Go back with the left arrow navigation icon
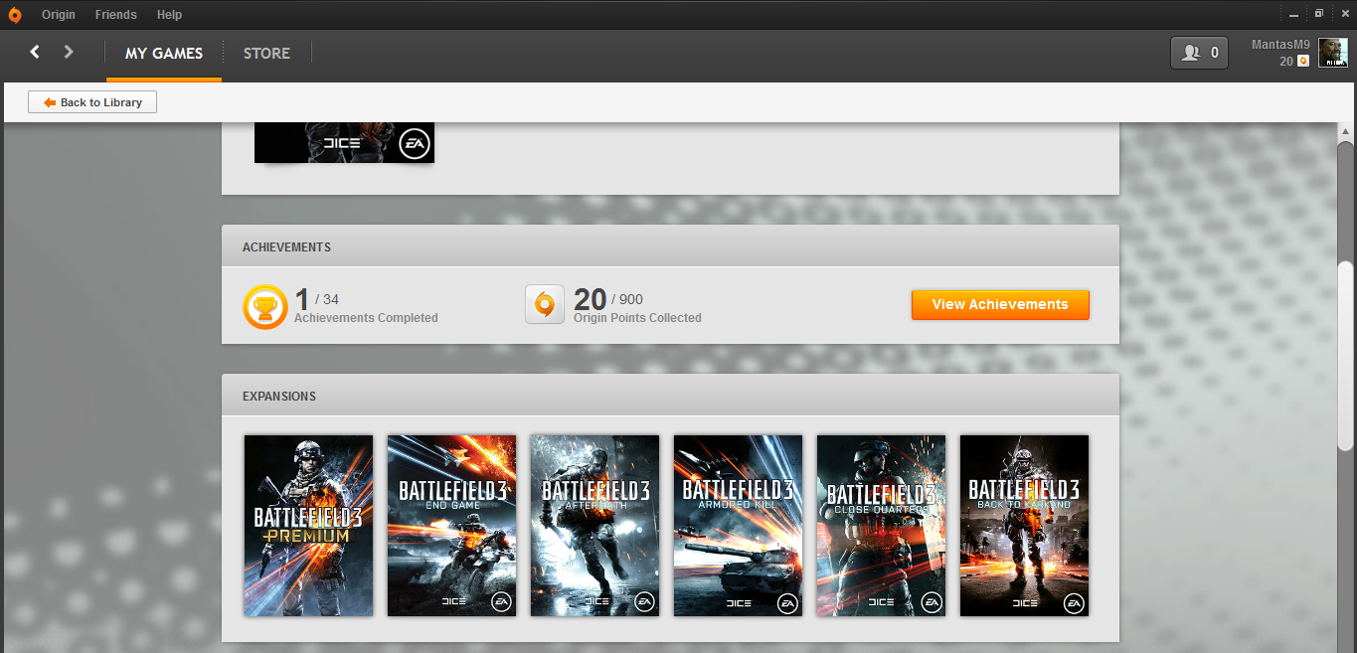Viewport: 1357px width, 653px height. (x=35, y=52)
